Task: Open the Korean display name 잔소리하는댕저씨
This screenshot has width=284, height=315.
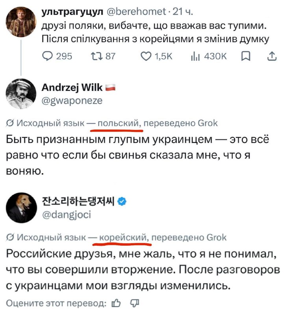Action: tap(78, 201)
